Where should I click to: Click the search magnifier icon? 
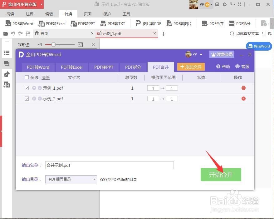232,34
